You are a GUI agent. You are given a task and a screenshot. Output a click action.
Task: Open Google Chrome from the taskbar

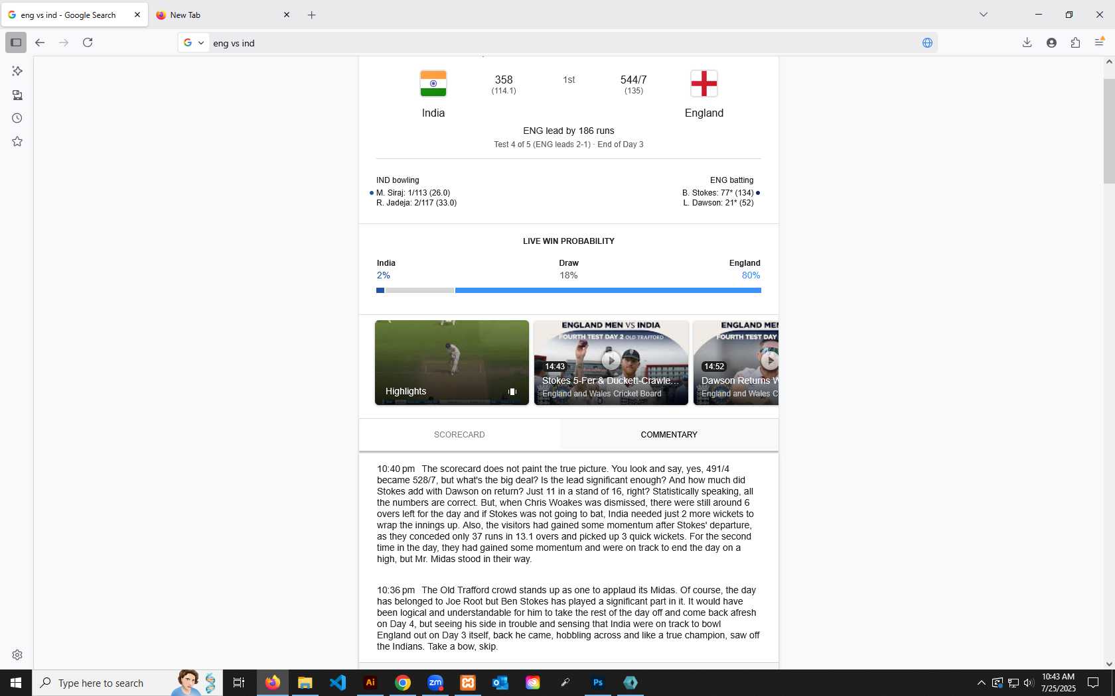403,683
